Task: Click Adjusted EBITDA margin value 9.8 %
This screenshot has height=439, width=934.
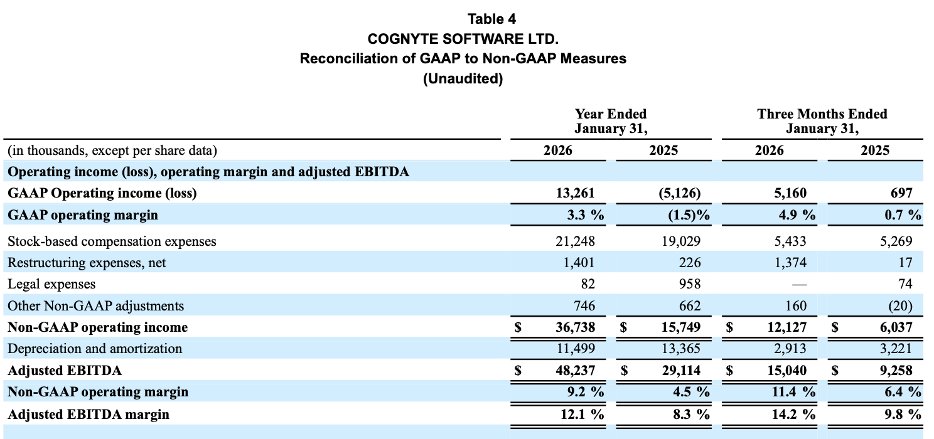Action: click(903, 415)
